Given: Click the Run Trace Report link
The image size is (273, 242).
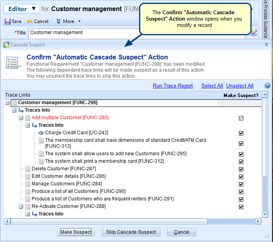Looking at the screenshot, I should tap(173, 86).
